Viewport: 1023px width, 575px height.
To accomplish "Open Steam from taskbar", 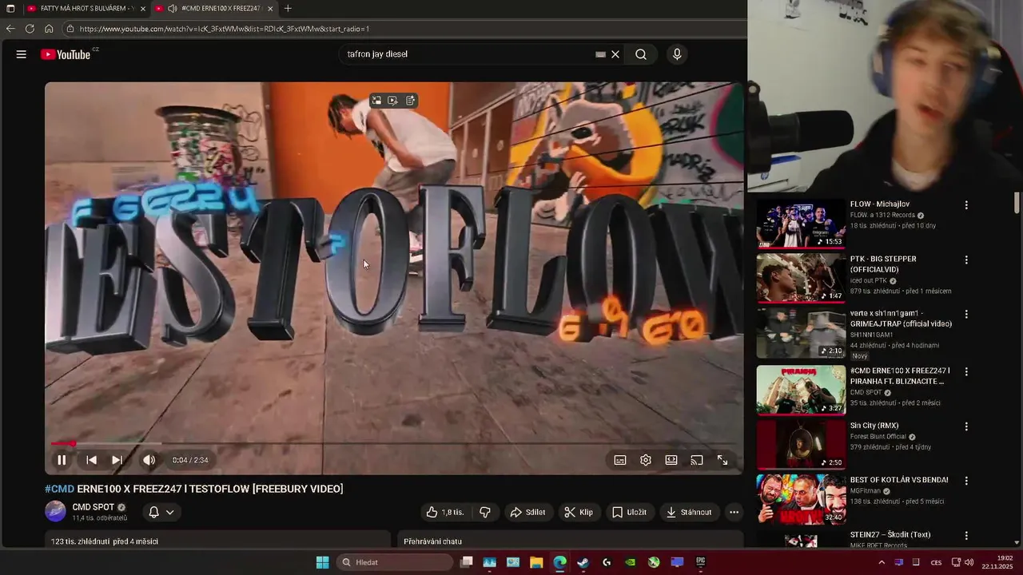I will click(x=583, y=562).
